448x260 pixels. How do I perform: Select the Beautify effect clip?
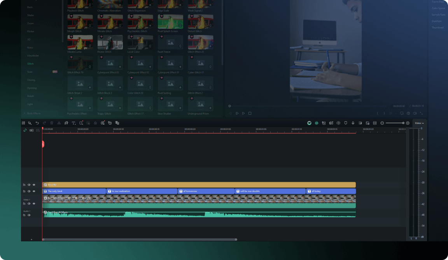tap(199, 185)
